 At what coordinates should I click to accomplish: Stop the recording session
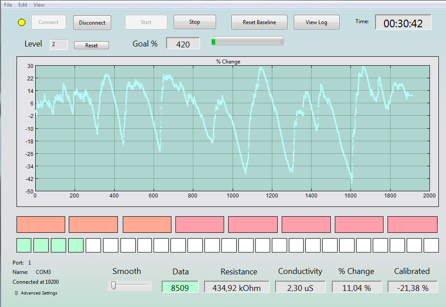(x=195, y=22)
